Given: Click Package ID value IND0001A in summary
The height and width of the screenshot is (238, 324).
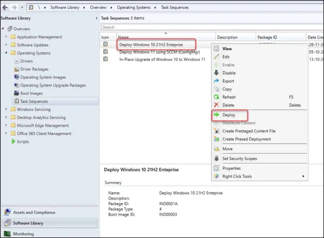Looking at the screenshot, I should 168,204.
